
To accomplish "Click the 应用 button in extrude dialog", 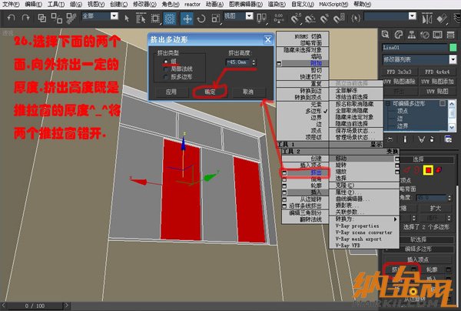I will click(171, 92).
